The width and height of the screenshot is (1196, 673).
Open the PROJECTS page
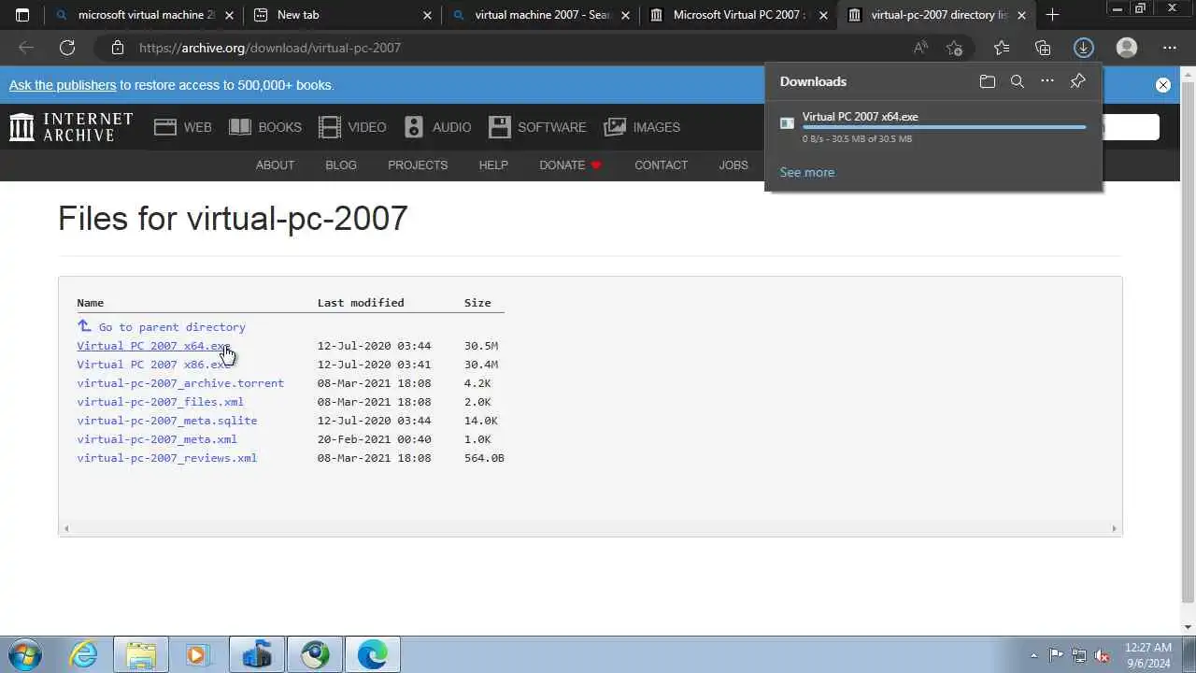pyautogui.click(x=418, y=165)
